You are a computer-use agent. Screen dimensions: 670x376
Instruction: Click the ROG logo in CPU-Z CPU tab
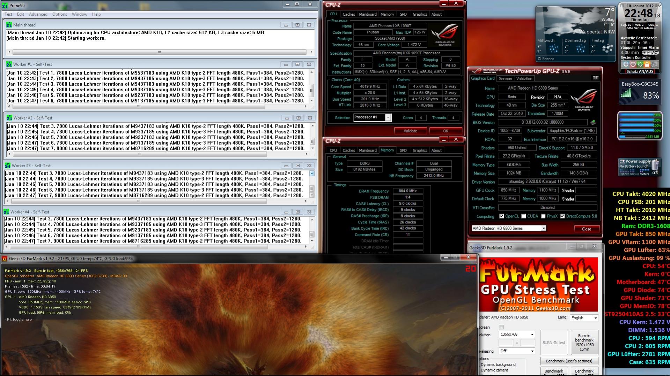(x=444, y=35)
